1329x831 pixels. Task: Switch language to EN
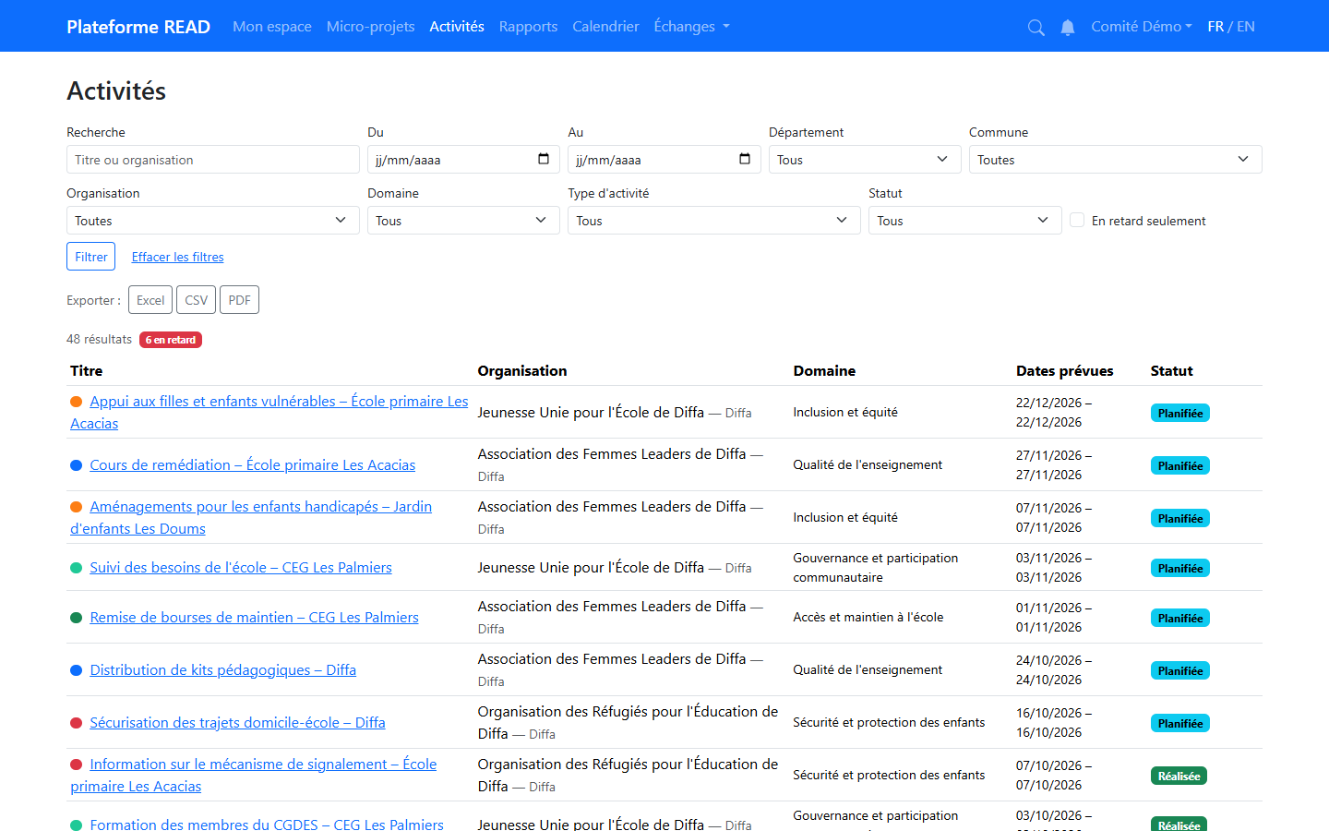1246,27
